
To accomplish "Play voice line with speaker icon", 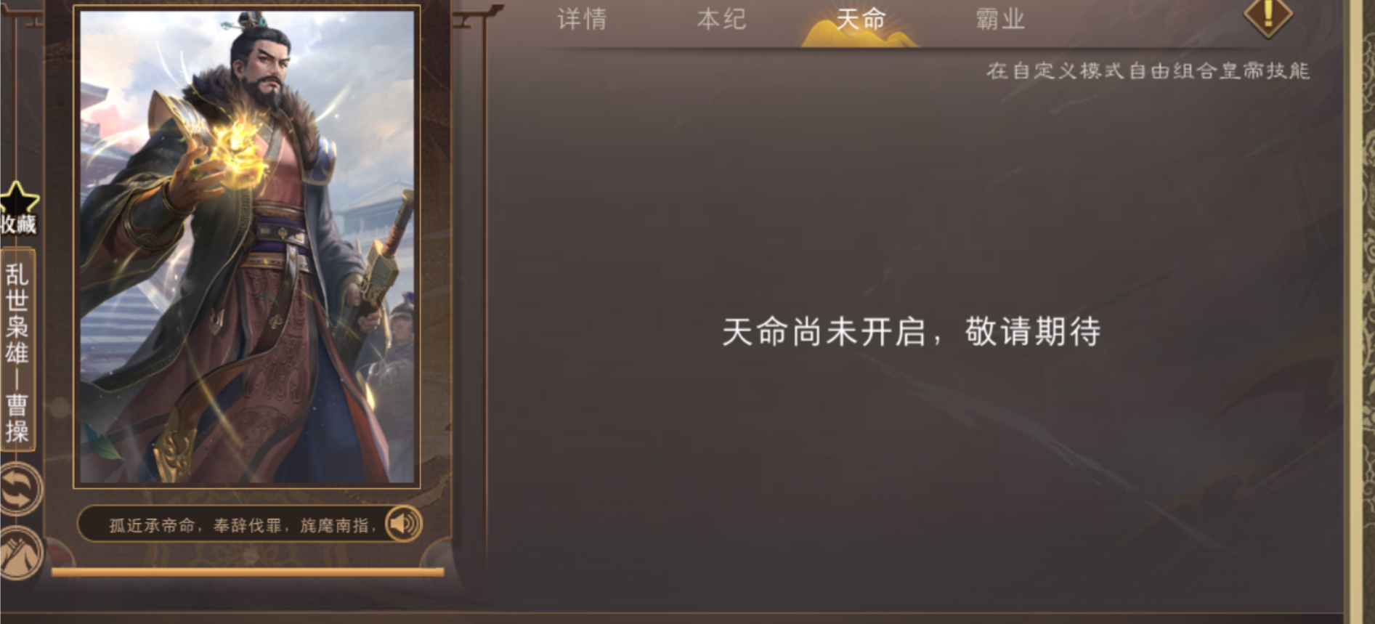I will point(403,524).
